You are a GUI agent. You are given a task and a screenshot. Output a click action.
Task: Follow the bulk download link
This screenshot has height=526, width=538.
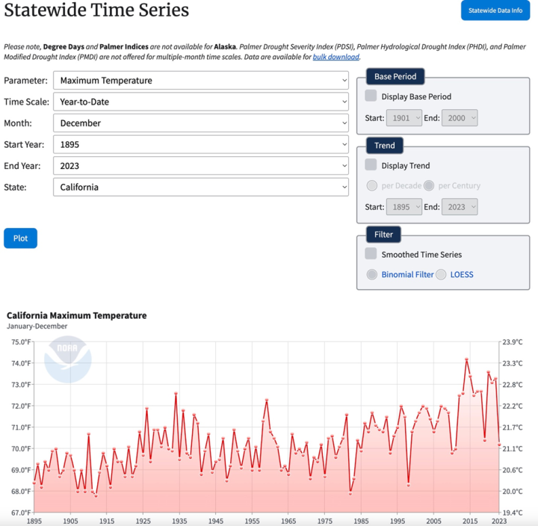coord(336,57)
